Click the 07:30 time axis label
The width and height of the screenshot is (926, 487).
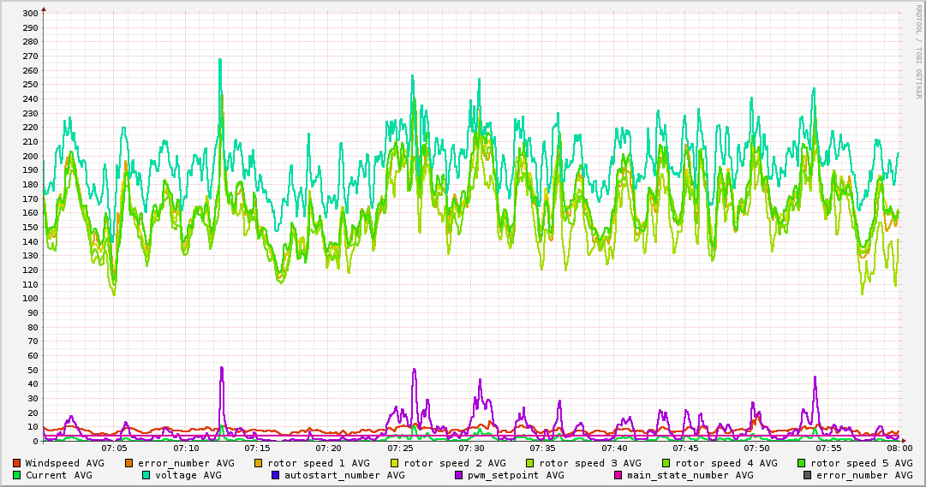472,448
